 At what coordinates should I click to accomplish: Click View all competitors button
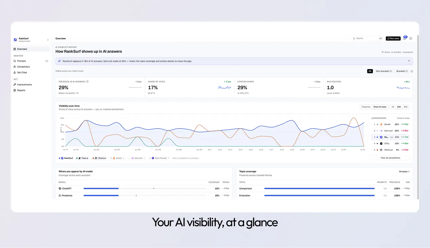point(390,158)
